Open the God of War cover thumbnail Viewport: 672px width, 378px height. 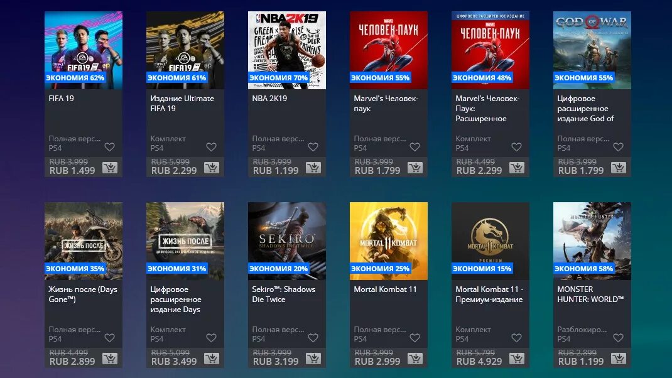tap(592, 50)
